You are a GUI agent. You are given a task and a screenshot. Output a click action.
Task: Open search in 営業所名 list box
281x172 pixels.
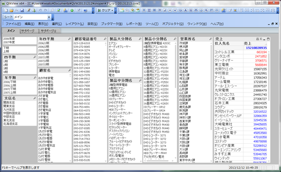click(211, 39)
